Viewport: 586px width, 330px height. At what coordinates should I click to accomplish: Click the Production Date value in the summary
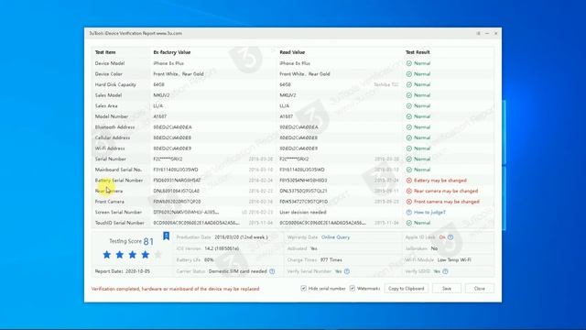(241, 237)
